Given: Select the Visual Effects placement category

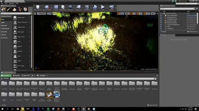Looking at the screenshot, I should tap(5, 29).
